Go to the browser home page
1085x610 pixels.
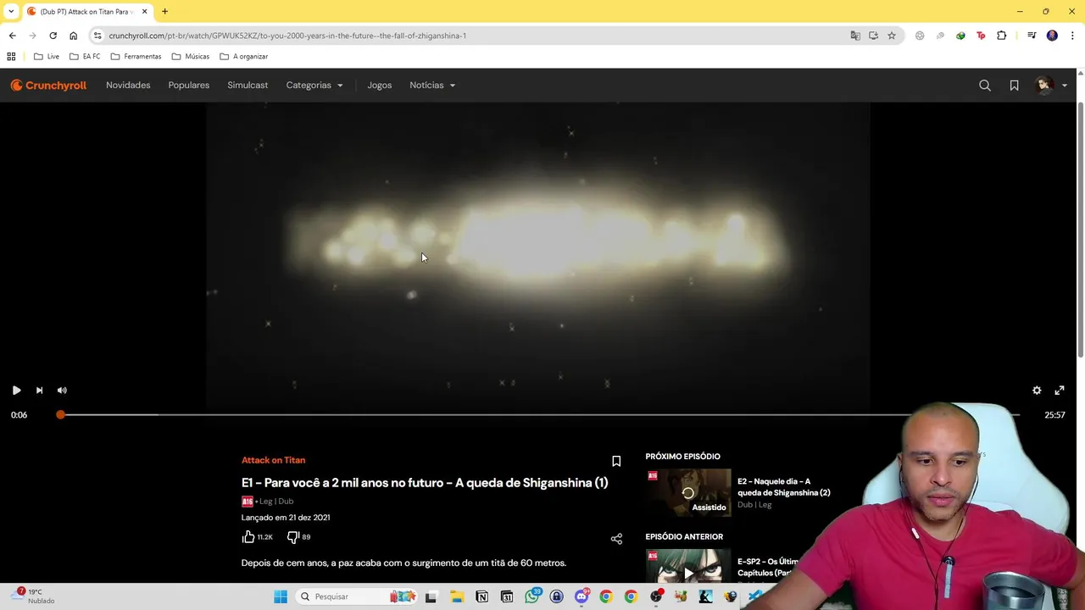pyautogui.click(x=73, y=36)
